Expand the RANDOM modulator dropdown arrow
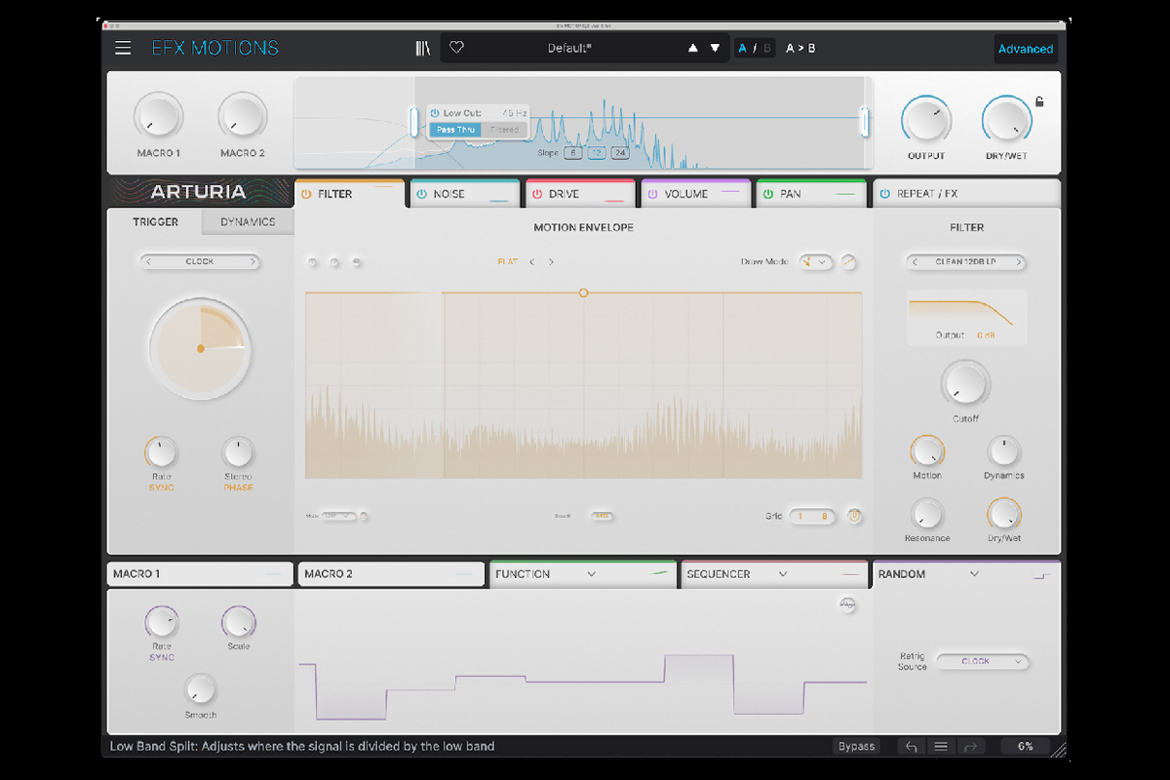Screen dimensions: 1170x780 pyautogui.click(x=974, y=574)
